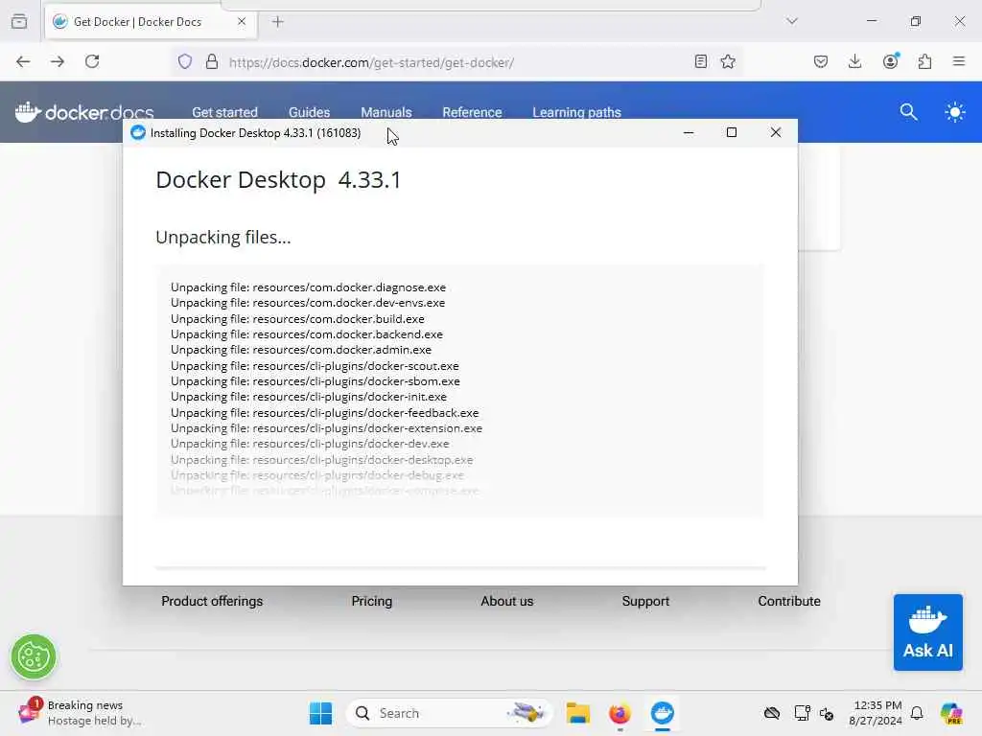Select the docker-dev.exe log line
The height and width of the screenshot is (736, 982).
click(310, 444)
